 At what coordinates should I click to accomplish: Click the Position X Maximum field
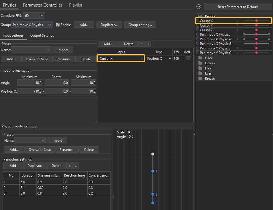(x=83, y=91)
